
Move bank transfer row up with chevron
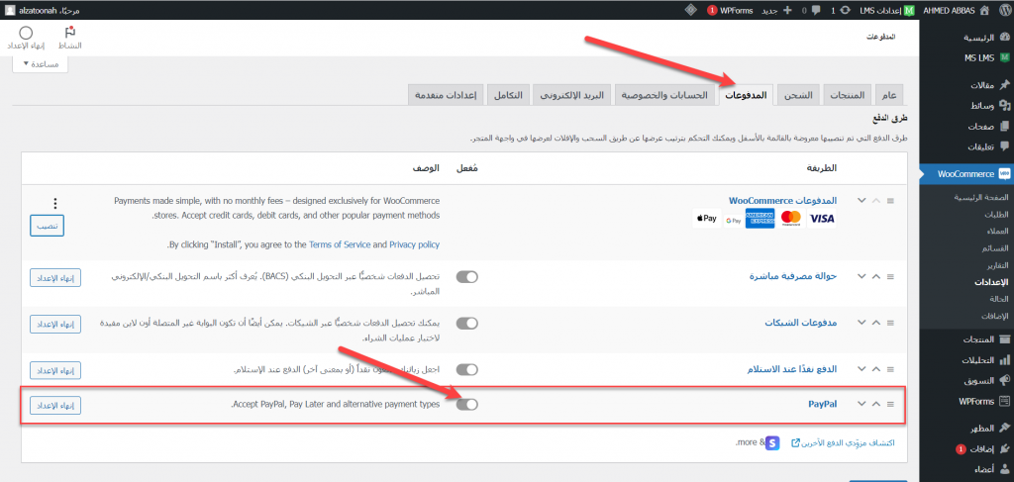pos(876,276)
